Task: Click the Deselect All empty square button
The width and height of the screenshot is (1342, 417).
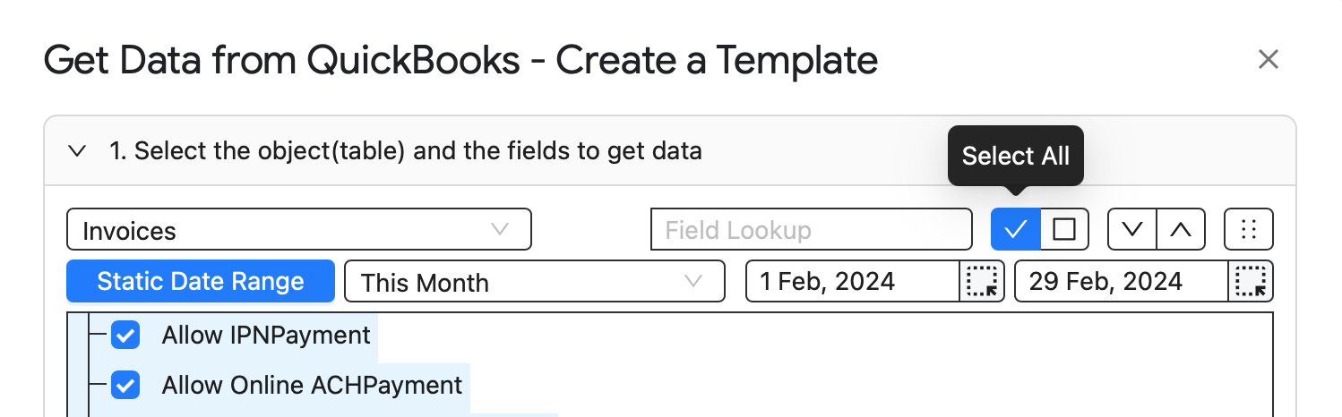Action: pyautogui.click(x=1064, y=229)
